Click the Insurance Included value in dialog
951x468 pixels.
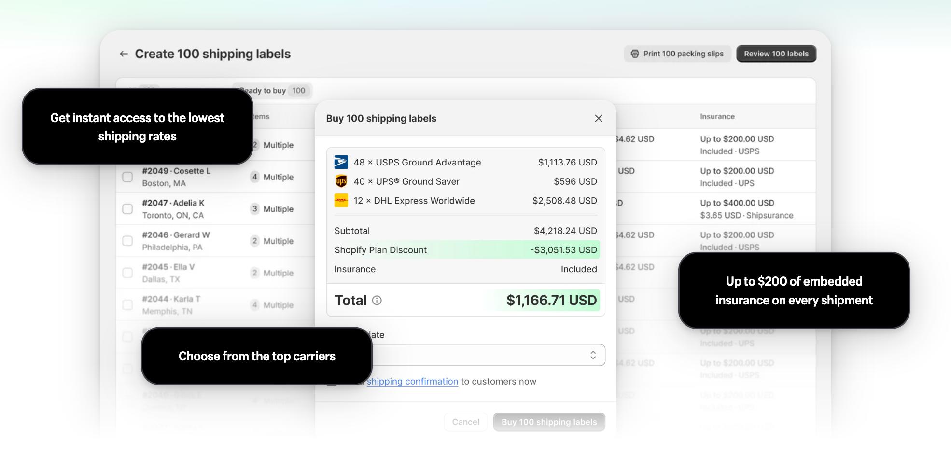point(579,269)
